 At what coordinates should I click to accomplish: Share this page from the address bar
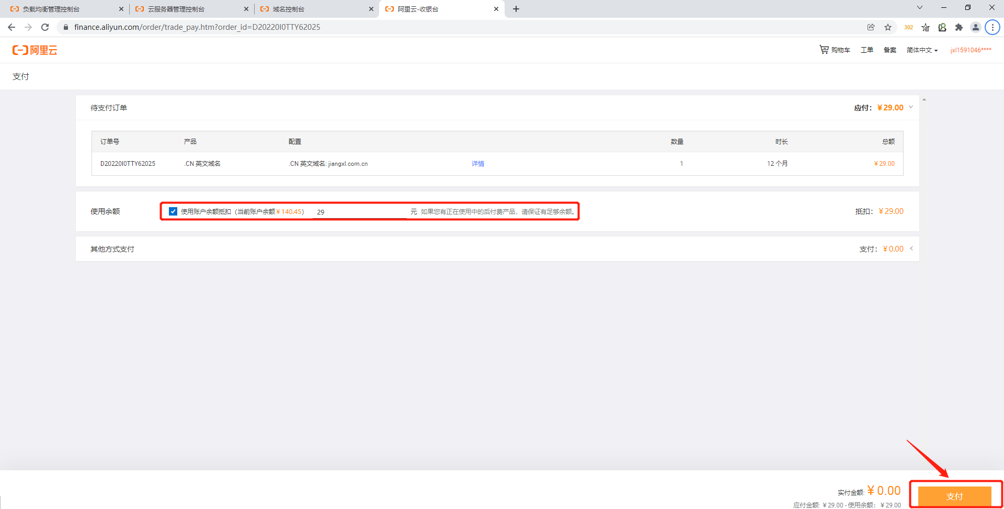coord(871,27)
